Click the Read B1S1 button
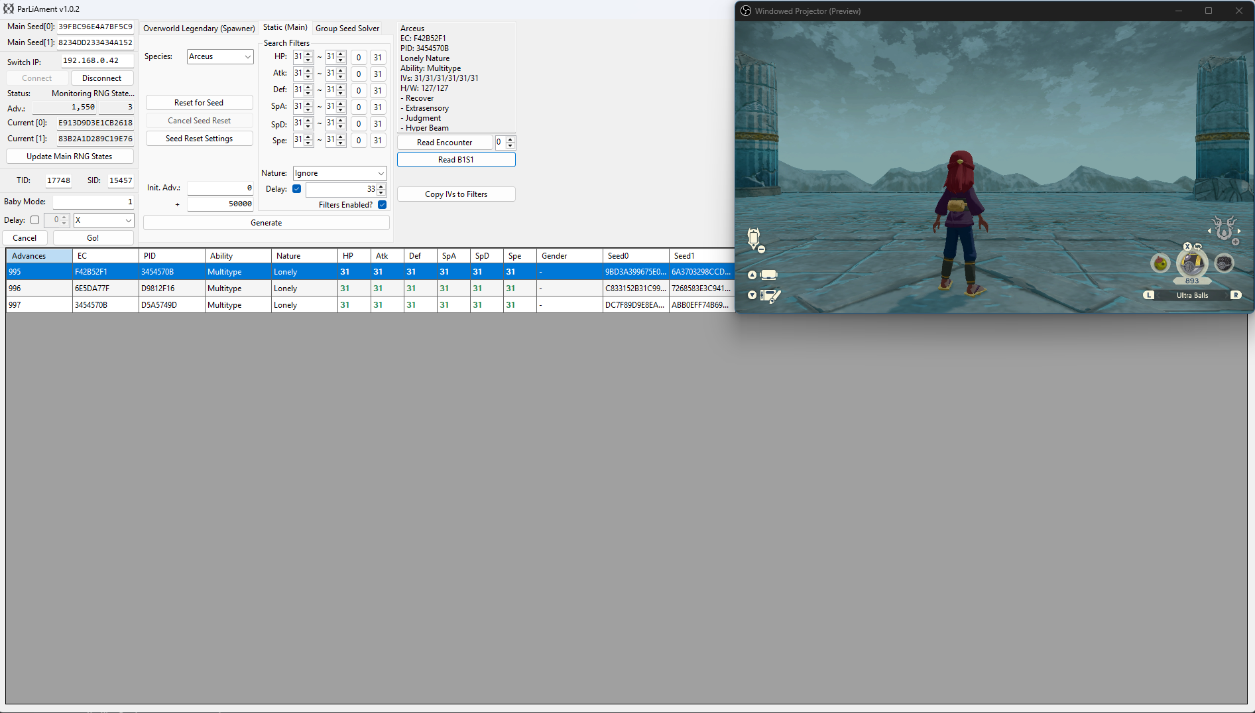 pyautogui.click(x=456, y=160)
